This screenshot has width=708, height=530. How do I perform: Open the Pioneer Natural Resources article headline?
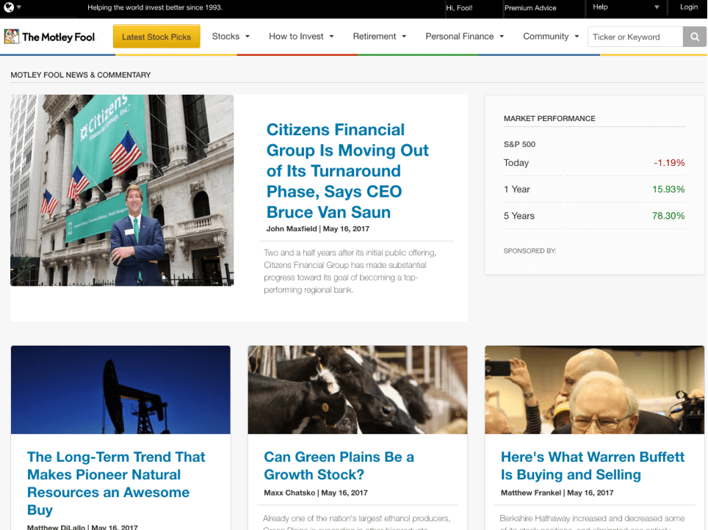pyautogui.click(x=116, y=483)
